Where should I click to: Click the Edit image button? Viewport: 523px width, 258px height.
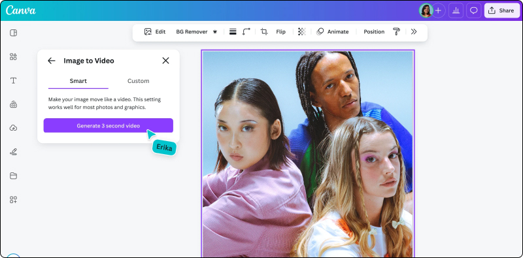pos(155,31)
